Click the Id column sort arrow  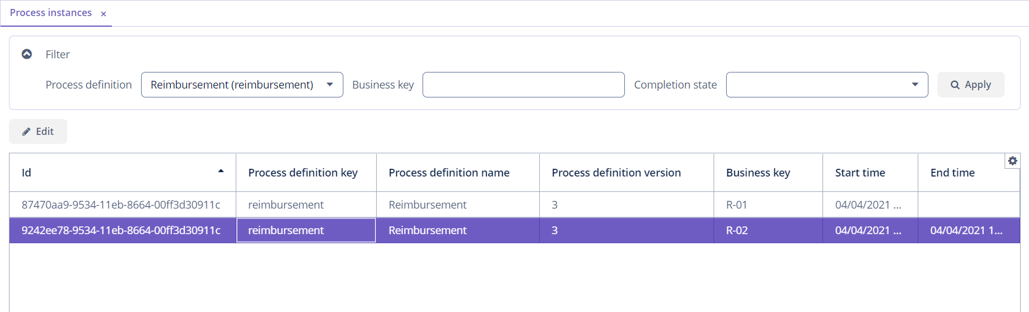[221, 171]
